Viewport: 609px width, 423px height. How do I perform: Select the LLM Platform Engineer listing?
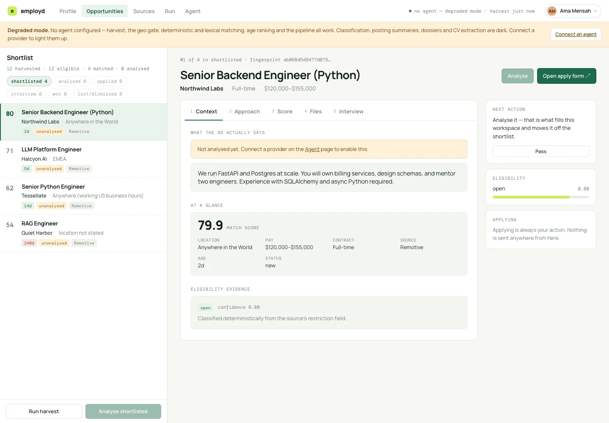click(x=84, y=159)
